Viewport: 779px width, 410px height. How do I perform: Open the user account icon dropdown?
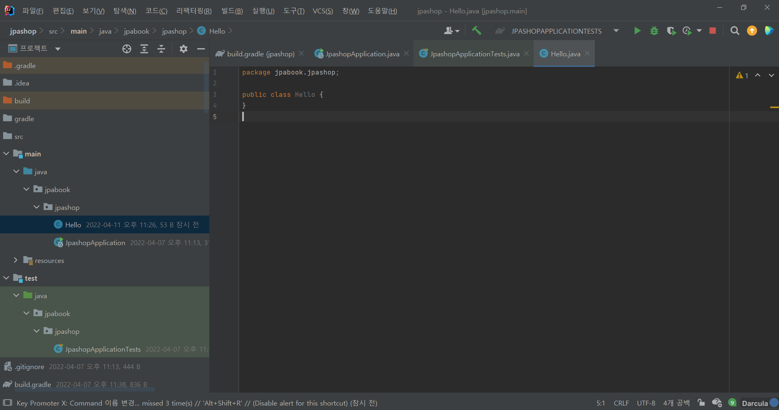(452, 31)
